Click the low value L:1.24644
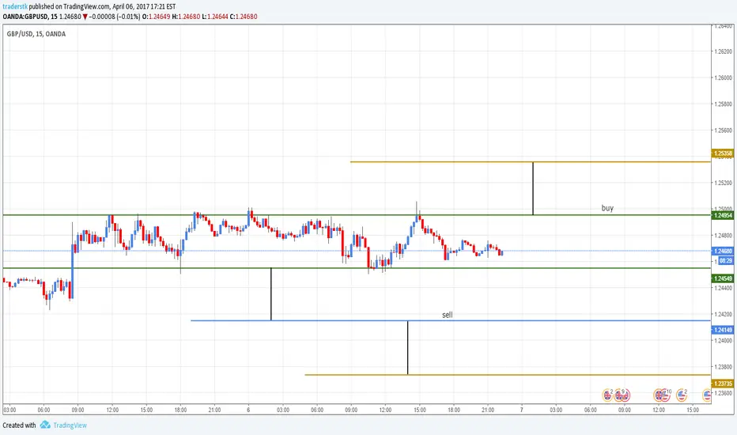Screen dimensions: 737x435 (215, 17)
